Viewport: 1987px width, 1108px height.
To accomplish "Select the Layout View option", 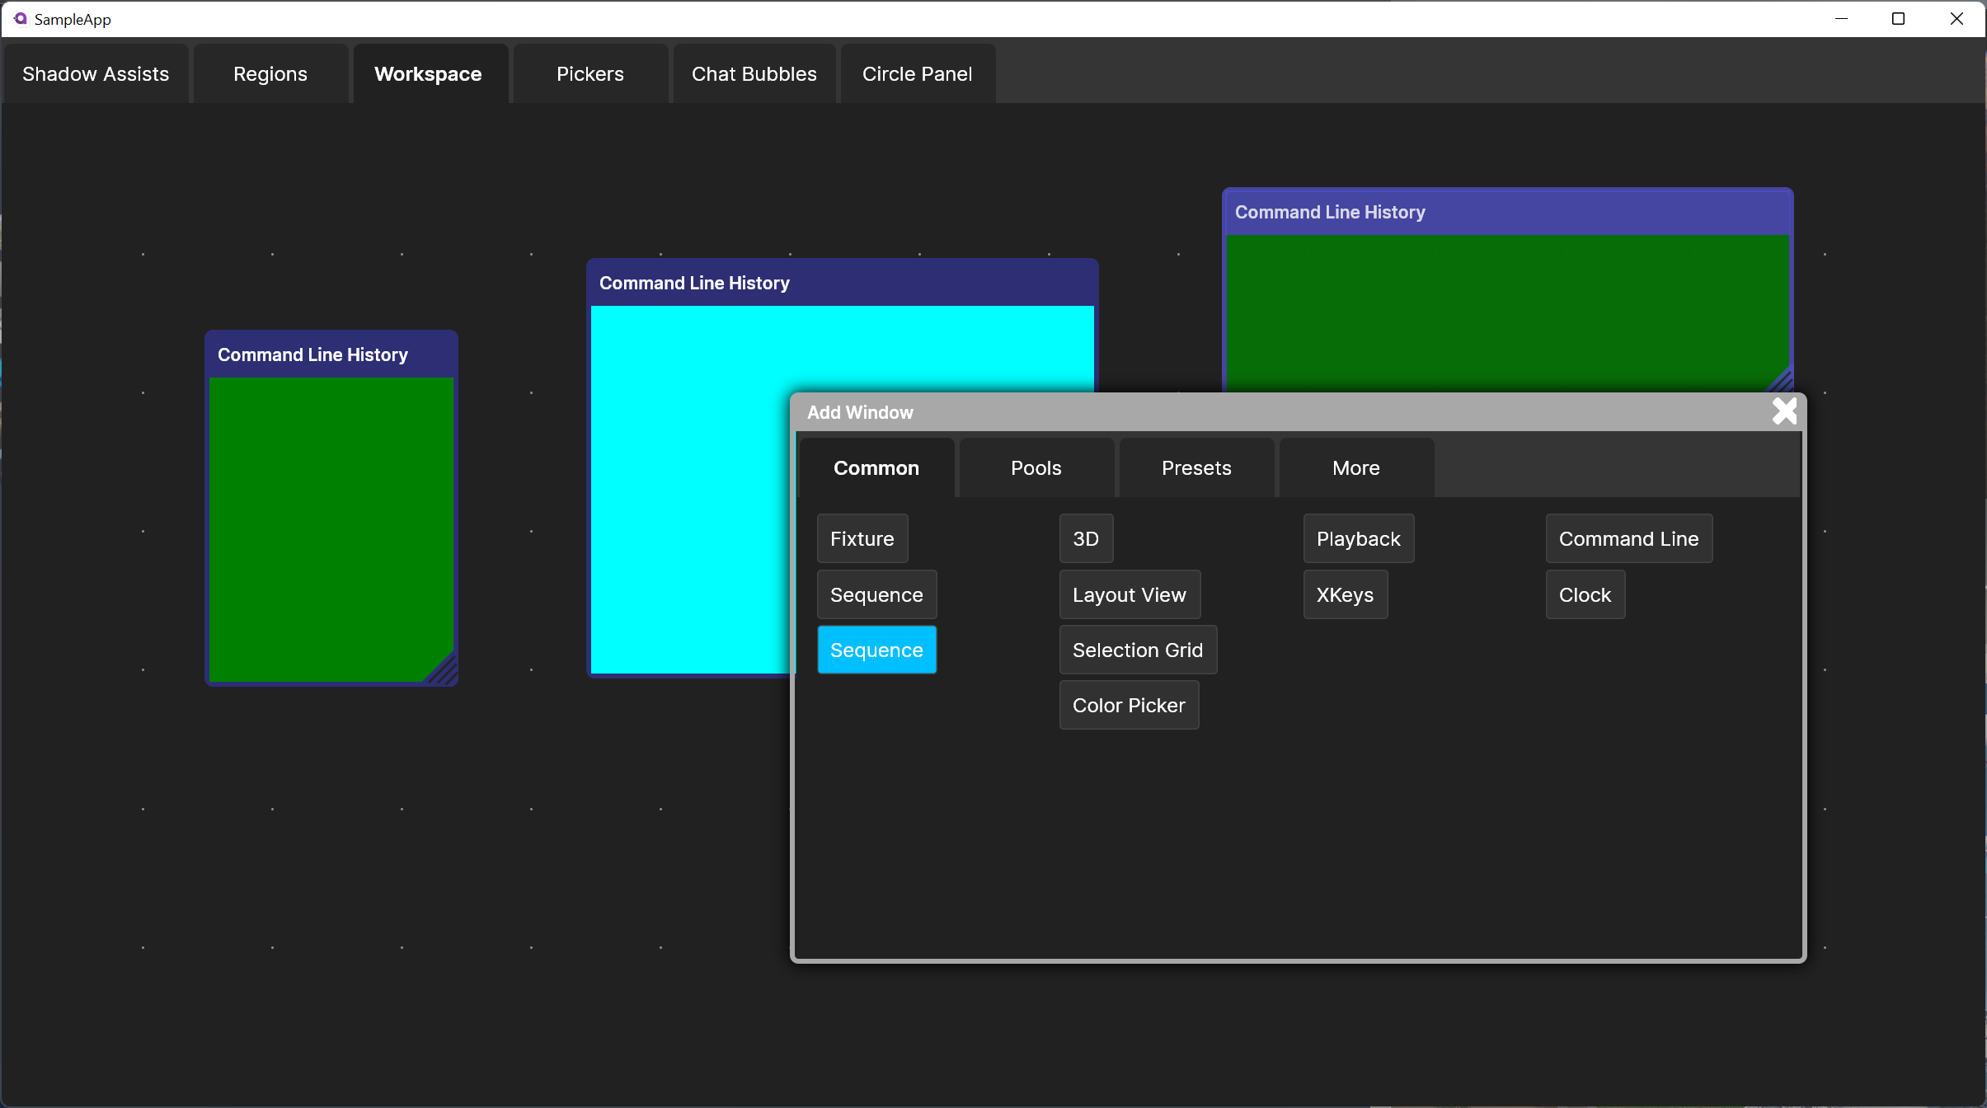I will coord(1130,594).
